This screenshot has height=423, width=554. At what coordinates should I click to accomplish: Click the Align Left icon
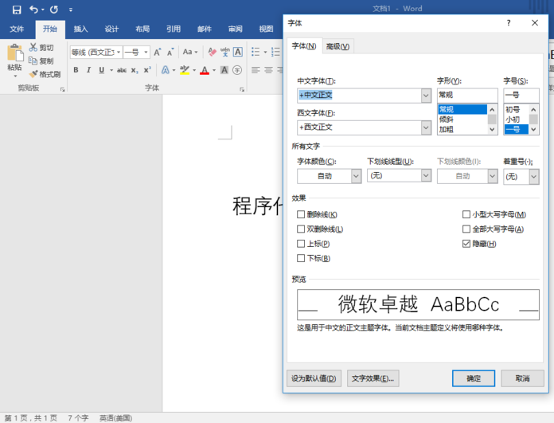(256, 70)
